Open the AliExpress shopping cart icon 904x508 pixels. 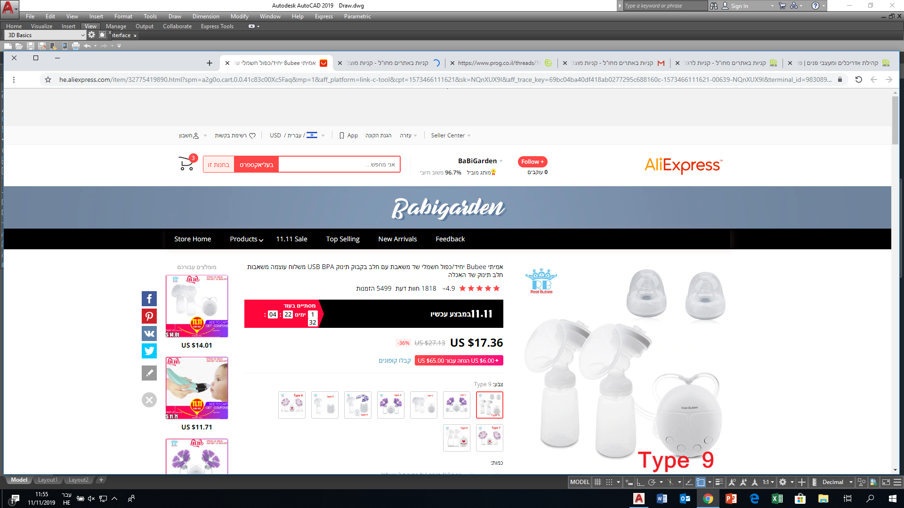pyautogui.click(x=186, y=164)
